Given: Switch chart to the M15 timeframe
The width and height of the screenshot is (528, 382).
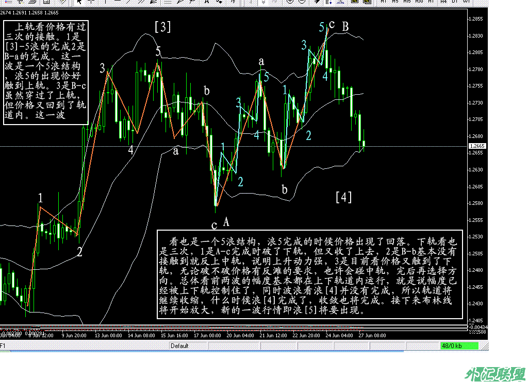Looking at the screenshot, I should (x=407, y=2).
